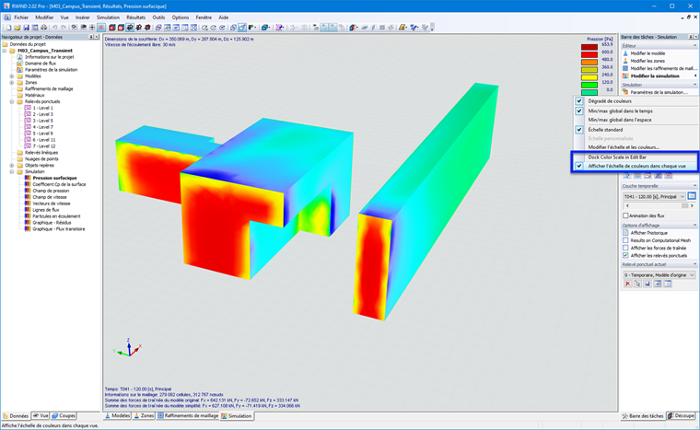Click the Redo arrow in toolbar
This screenshot has width=700, height=430.
(64, 28)
